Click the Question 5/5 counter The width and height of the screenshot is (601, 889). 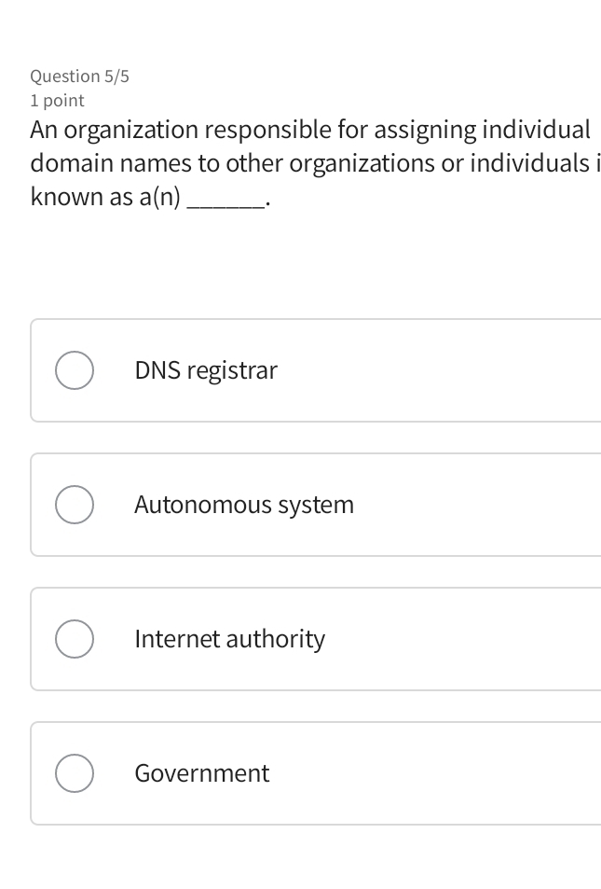pyautogui.click(x=79, y=76)
